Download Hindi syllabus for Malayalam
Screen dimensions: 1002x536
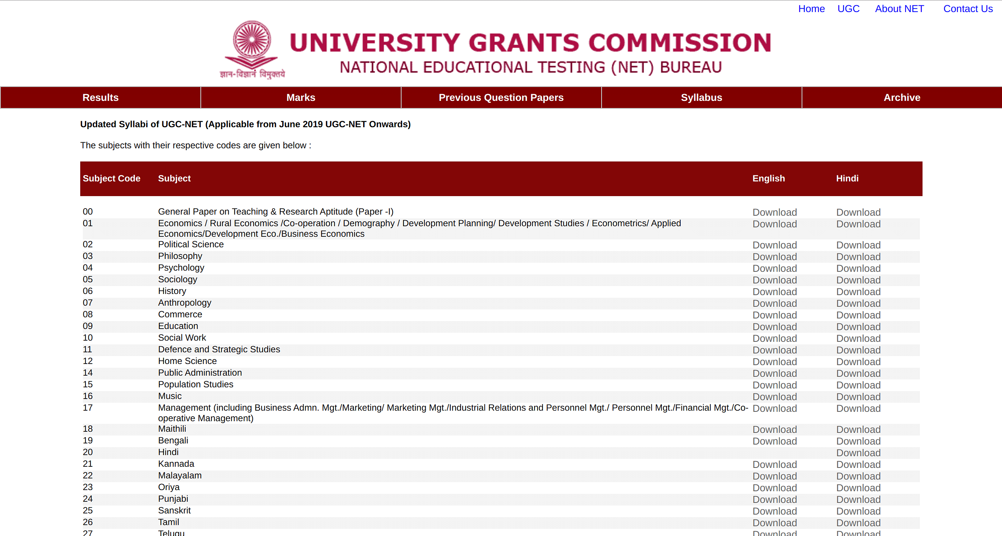point(858,476)
